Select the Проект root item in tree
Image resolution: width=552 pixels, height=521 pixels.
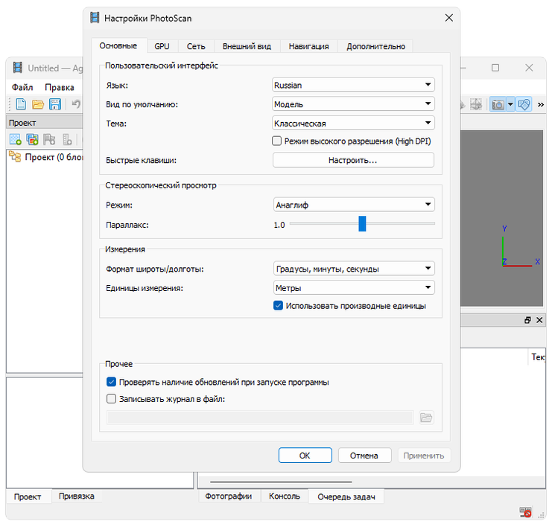coord(45,157)
